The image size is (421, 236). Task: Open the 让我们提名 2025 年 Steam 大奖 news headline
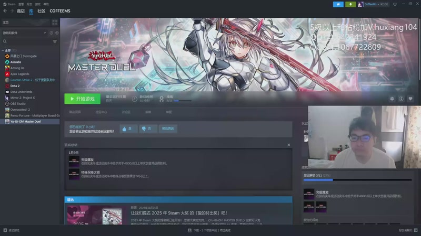[179, 213]
